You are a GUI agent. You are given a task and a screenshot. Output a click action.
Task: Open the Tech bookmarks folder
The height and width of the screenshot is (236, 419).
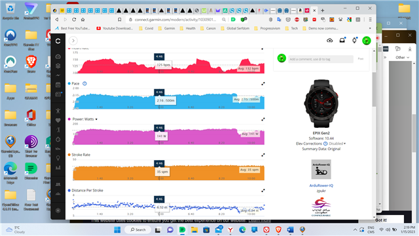click(x=291, y=28)
